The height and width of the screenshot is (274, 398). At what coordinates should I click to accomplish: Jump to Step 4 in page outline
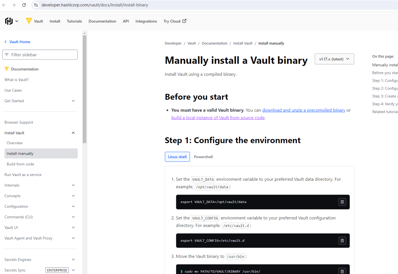[x=385, y=104]
